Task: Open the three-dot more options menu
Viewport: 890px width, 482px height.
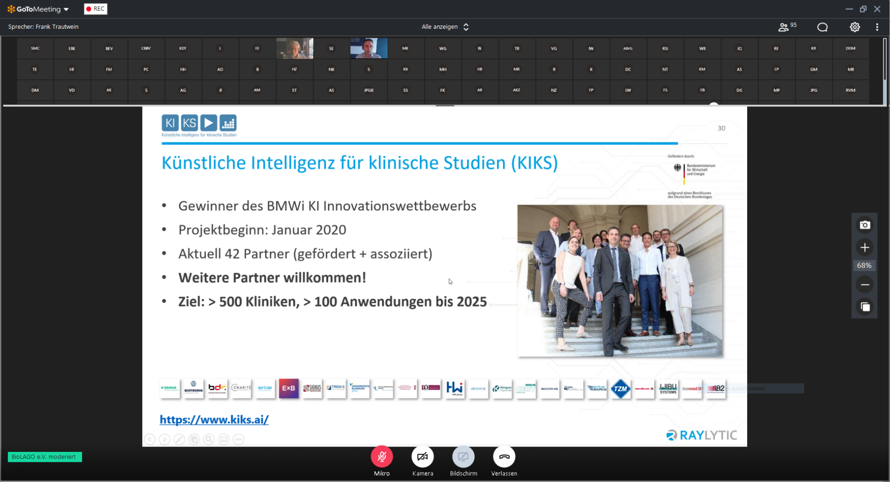Action: tap(877, 27)
